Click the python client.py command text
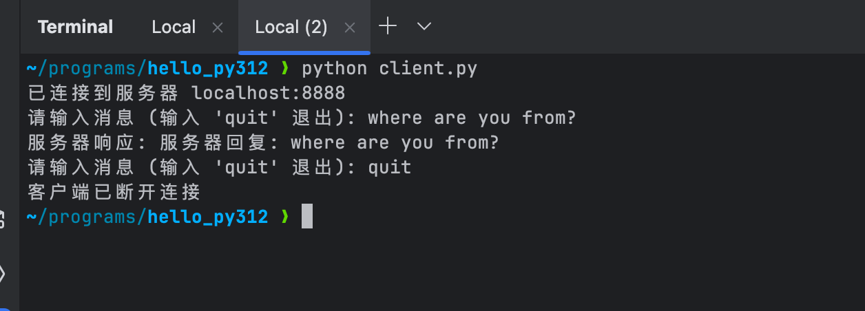Screen dimensions: 865x311 (x=389, y=69)
